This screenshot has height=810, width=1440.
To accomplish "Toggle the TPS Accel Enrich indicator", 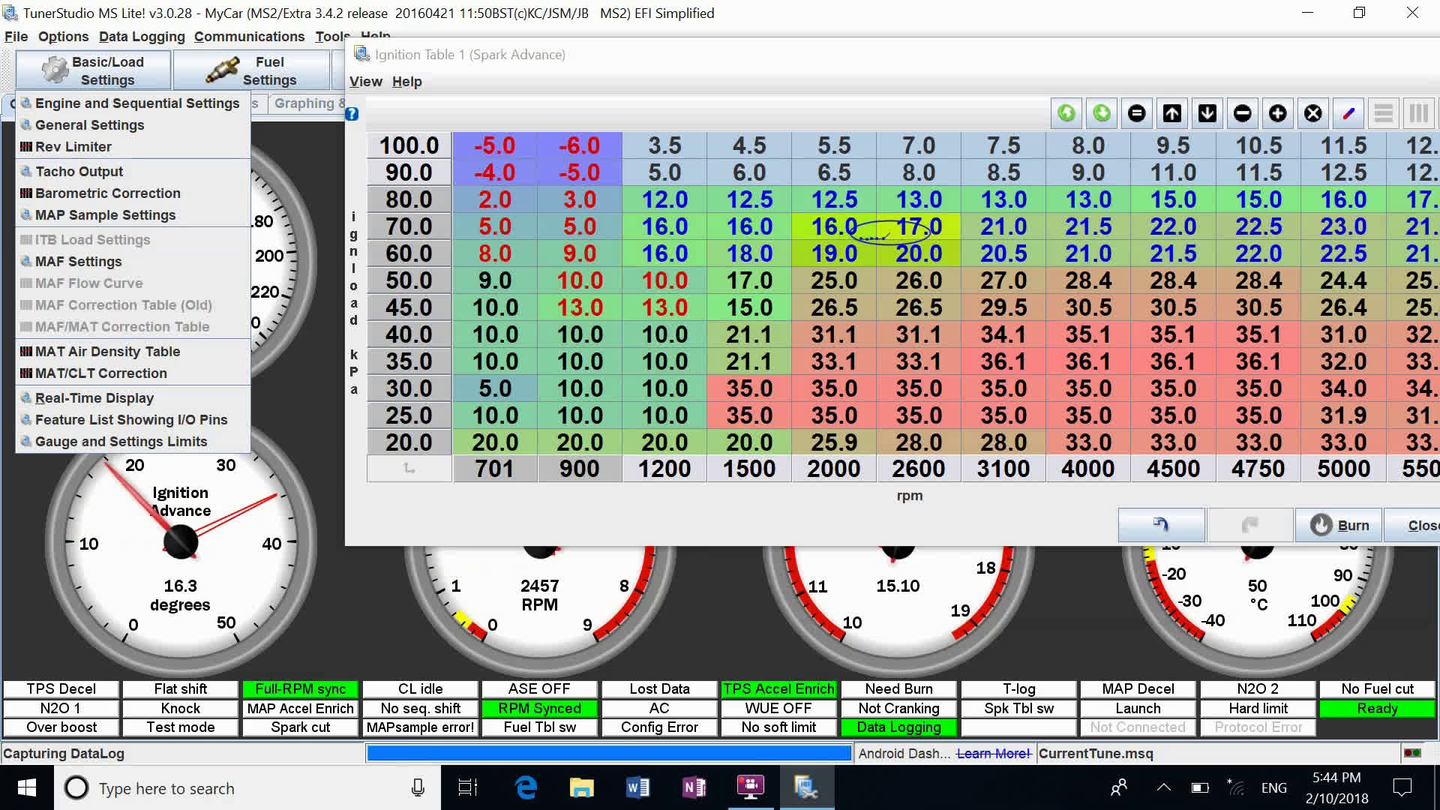I will [x=778, y=688].
